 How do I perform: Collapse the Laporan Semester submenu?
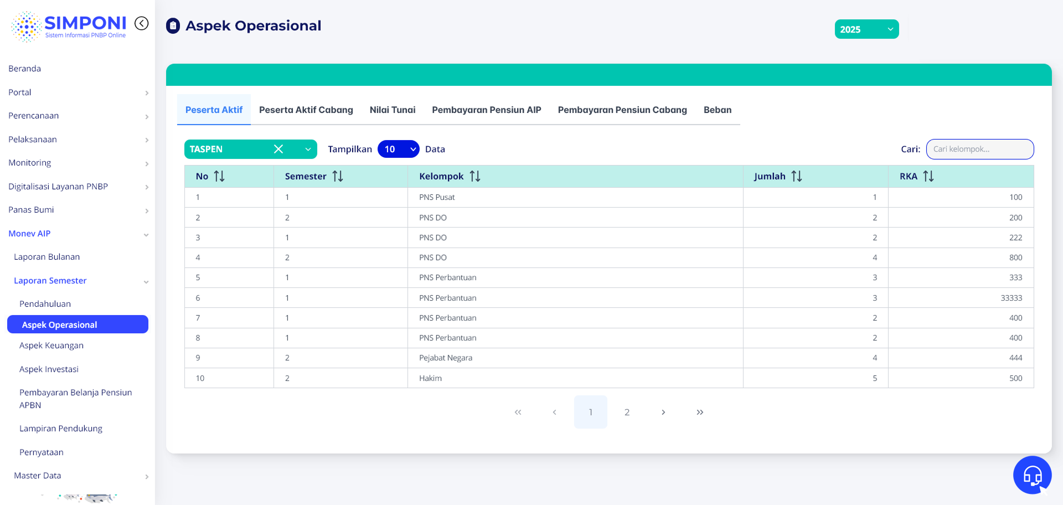(x=80, y=281)
